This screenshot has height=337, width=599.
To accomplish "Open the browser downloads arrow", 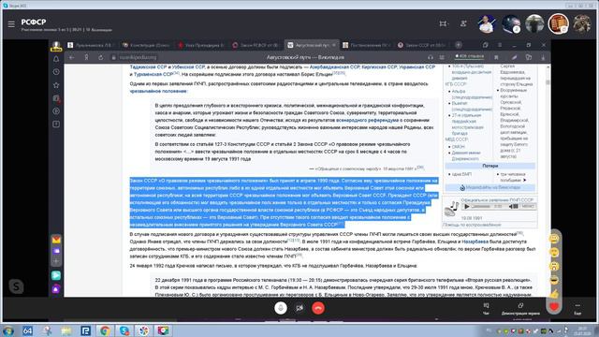I will [x=543, y=57].
